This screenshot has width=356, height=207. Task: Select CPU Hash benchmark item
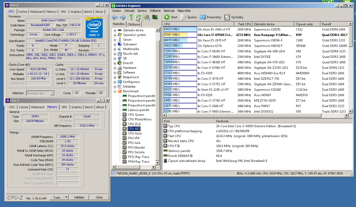pyautogui.click(x=135, y=133)
